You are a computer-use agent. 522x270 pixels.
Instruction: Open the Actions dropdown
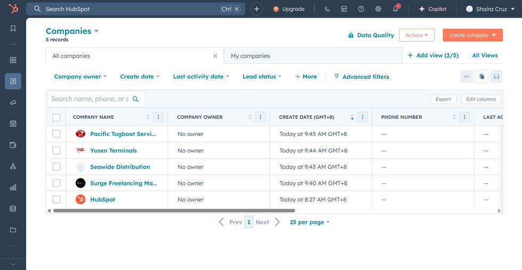(417, 35)
